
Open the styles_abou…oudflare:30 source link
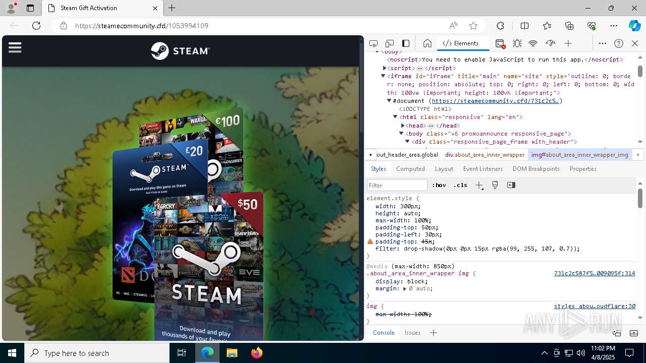(595, 306)
